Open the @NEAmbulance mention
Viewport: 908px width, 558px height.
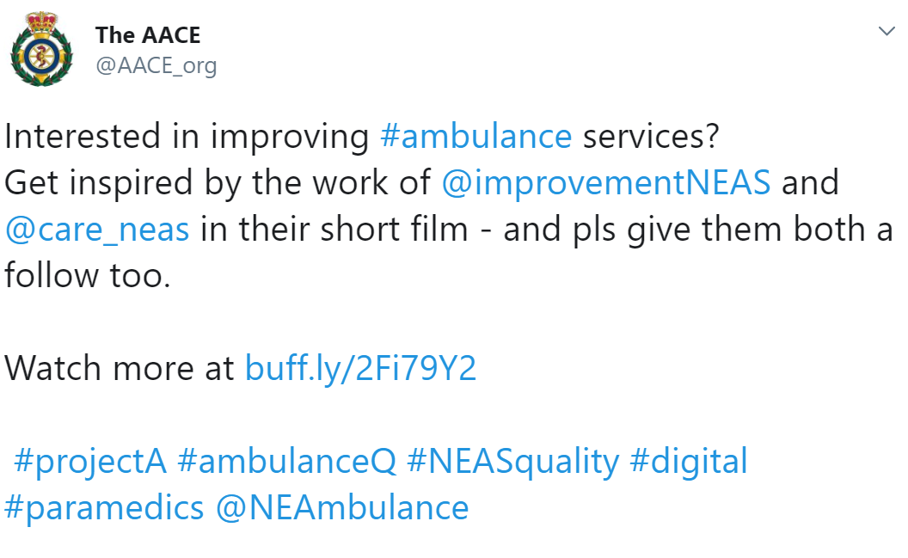click(x=342, y=508)
